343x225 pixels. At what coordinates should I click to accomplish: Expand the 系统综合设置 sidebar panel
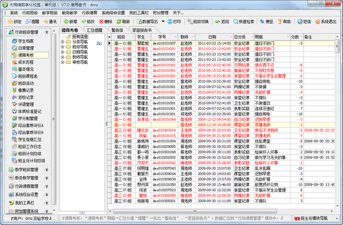[47, 194]
